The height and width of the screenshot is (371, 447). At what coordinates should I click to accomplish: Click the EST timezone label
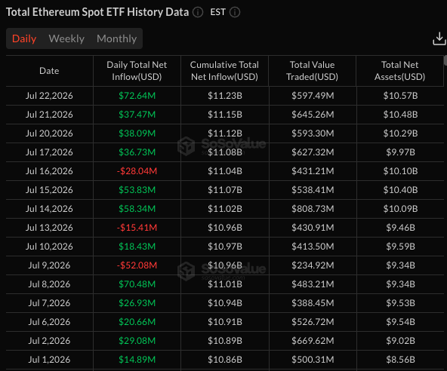click(217, 12)
